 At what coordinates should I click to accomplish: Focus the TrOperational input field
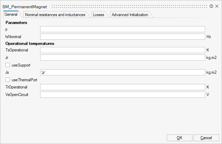click(x=122, y=87)
